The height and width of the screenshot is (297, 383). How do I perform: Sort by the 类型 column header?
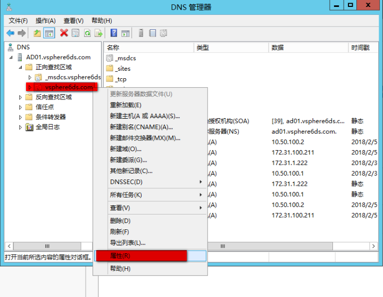pos(231,48)
